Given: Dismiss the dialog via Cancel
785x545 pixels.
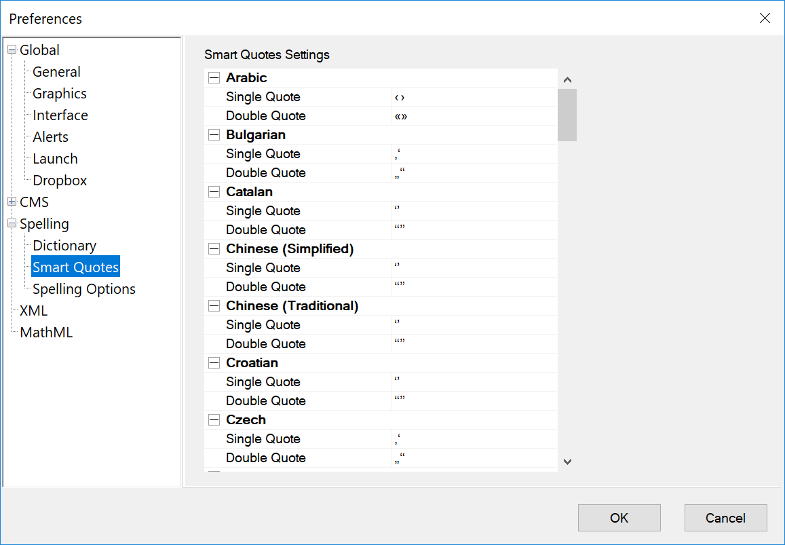Looking at the screenshot, I should [x=725, y=517].
